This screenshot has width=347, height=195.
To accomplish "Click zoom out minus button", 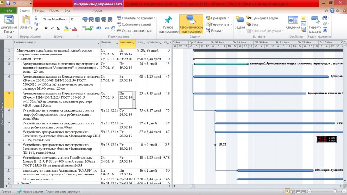I will 309,192.
